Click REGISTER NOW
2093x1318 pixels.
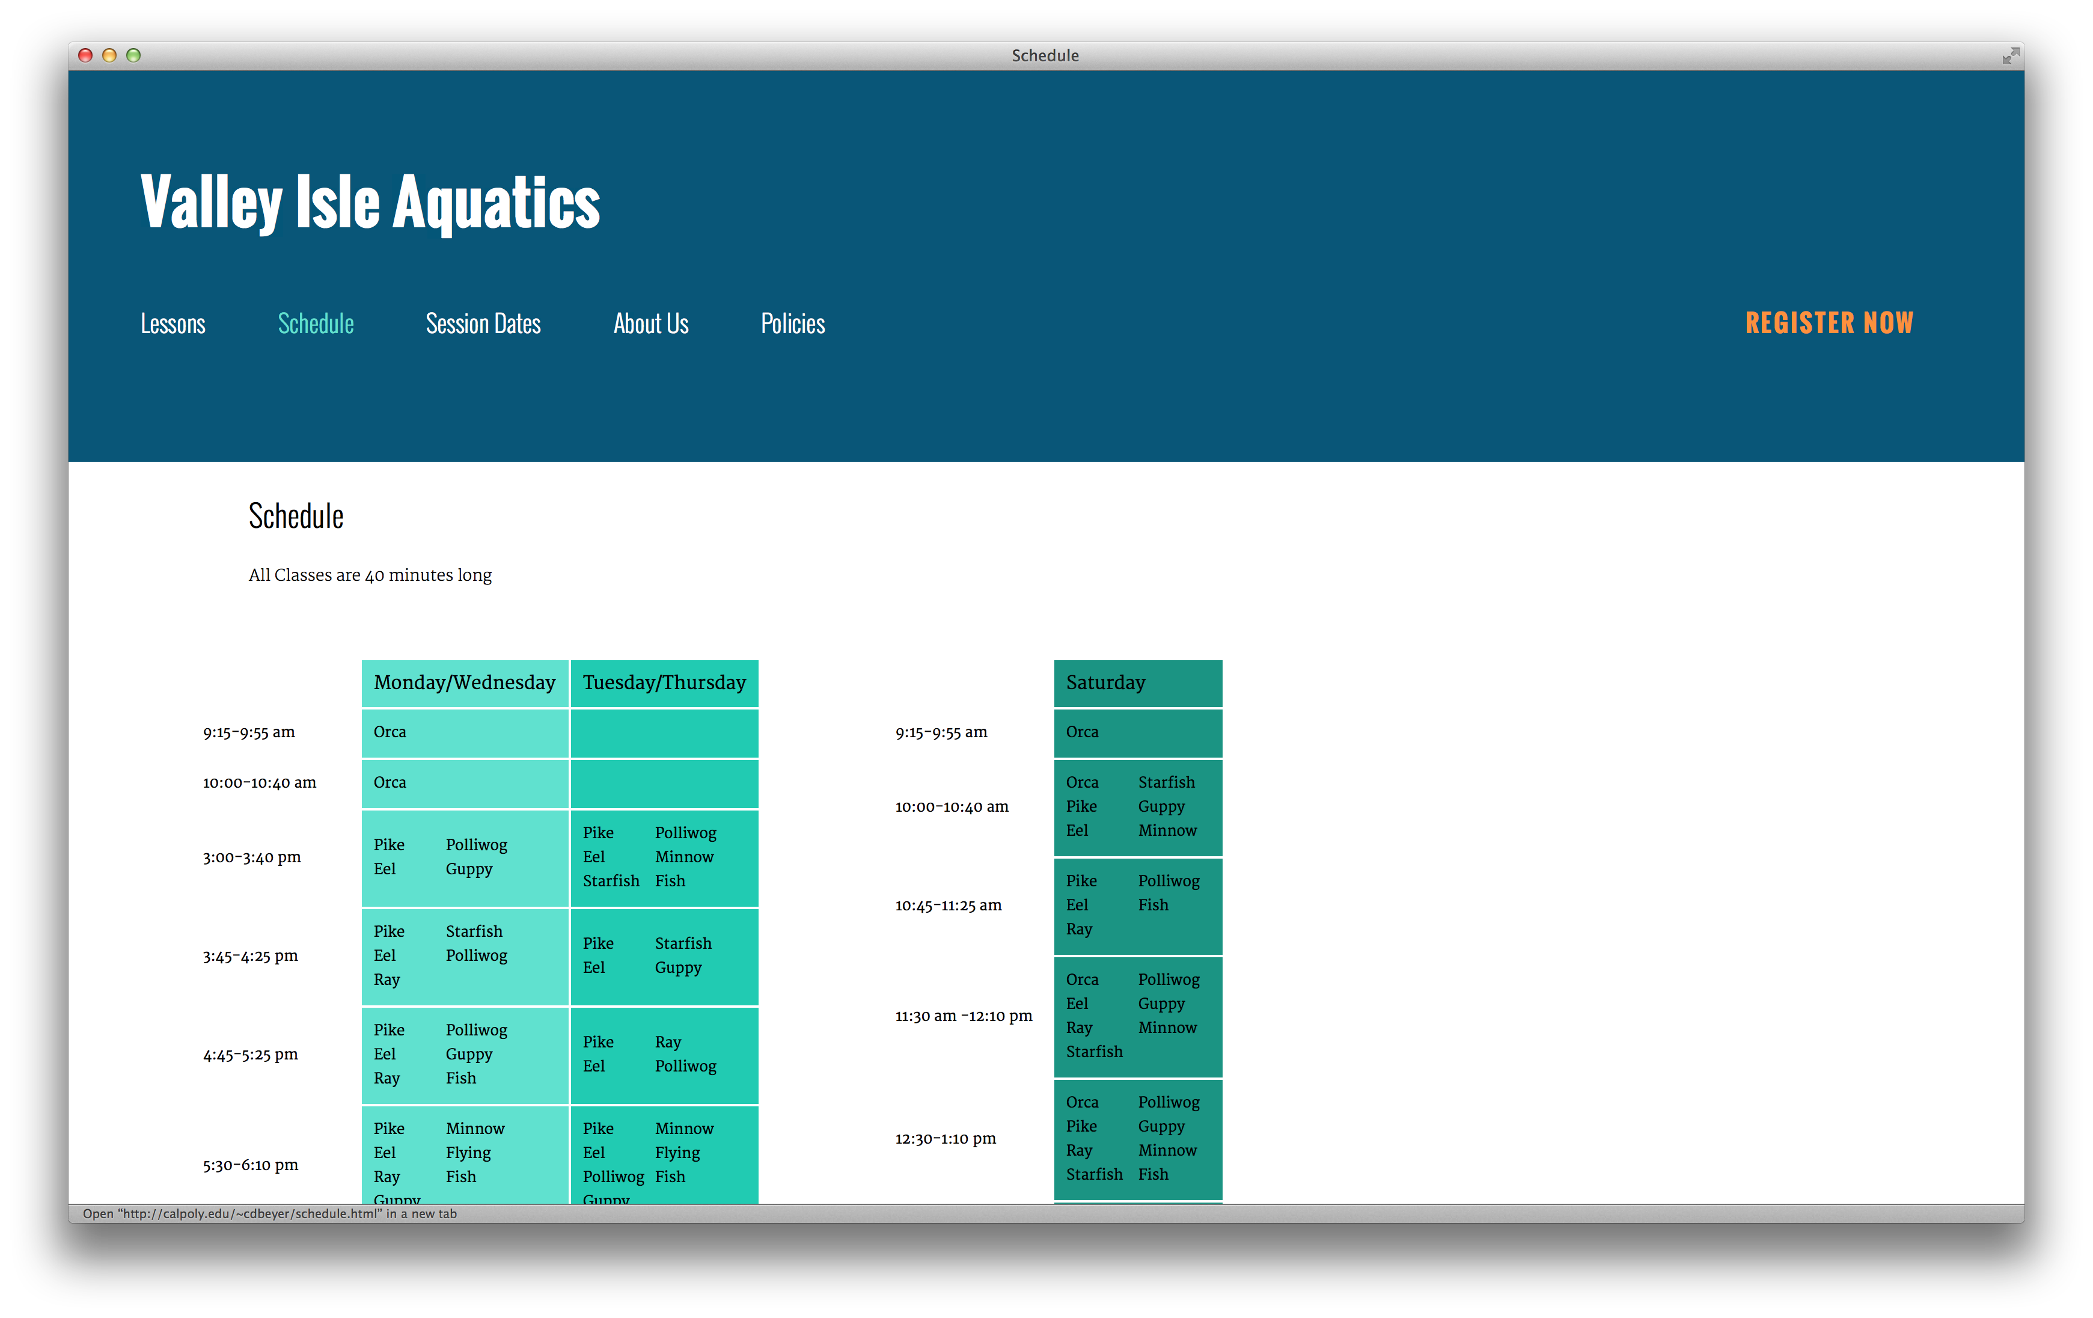click(1829, 322)
